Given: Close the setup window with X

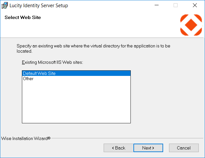Looking at the screenshot, I should click(195, 6).
